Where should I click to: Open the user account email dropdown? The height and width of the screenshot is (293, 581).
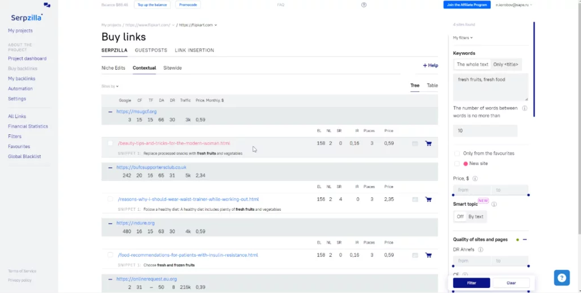(x=514, y=5)
